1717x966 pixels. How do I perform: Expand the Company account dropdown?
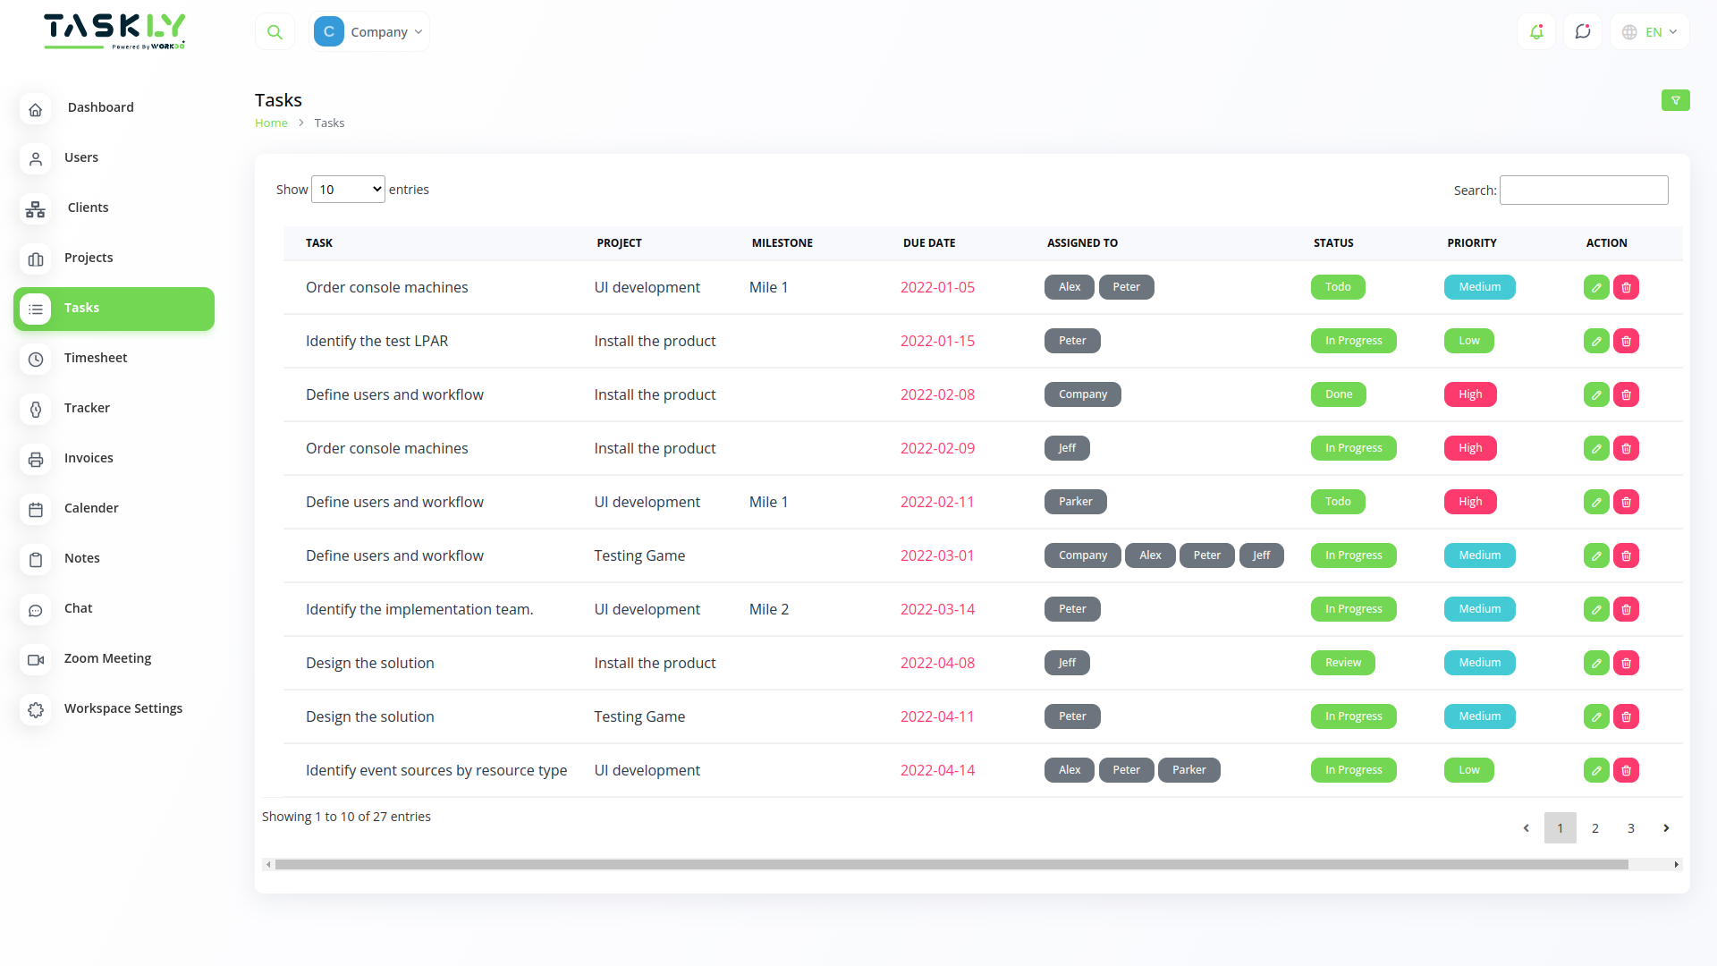pos(369,31)
